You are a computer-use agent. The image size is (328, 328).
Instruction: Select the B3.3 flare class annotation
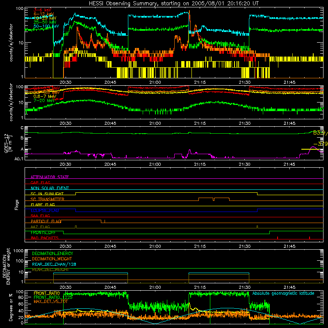point(320,132)
